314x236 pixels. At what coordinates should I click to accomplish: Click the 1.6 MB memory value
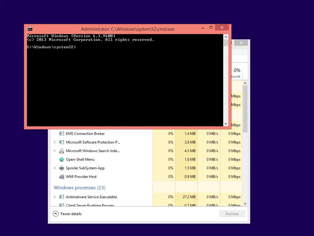190,159
